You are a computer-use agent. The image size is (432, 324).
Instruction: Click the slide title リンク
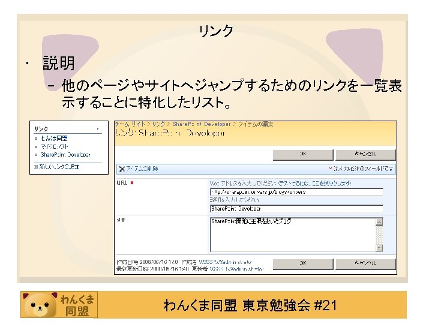216,31
